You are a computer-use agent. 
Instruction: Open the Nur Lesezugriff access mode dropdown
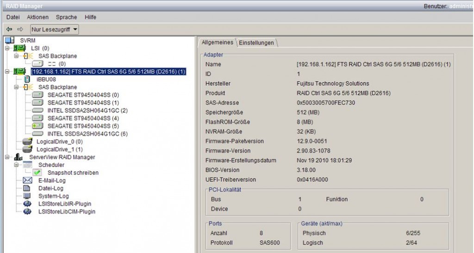pos(55,29)
